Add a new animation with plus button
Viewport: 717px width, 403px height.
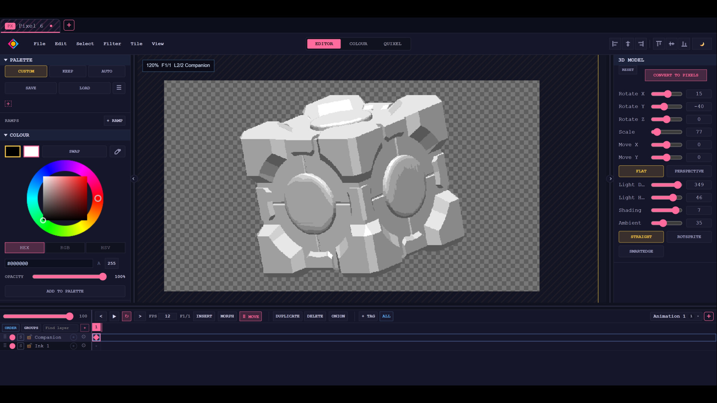[x=709, y=316]
